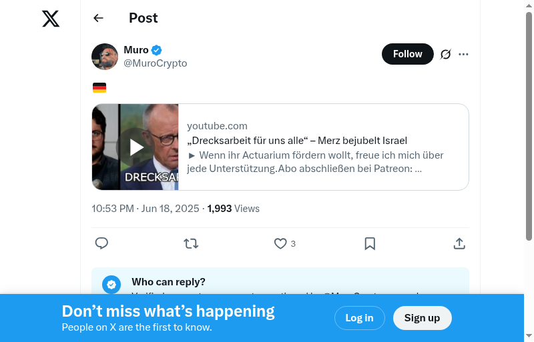
Task: Open the more options ellipsis menu
Action: pyautogui.click(x=464, y=54)
